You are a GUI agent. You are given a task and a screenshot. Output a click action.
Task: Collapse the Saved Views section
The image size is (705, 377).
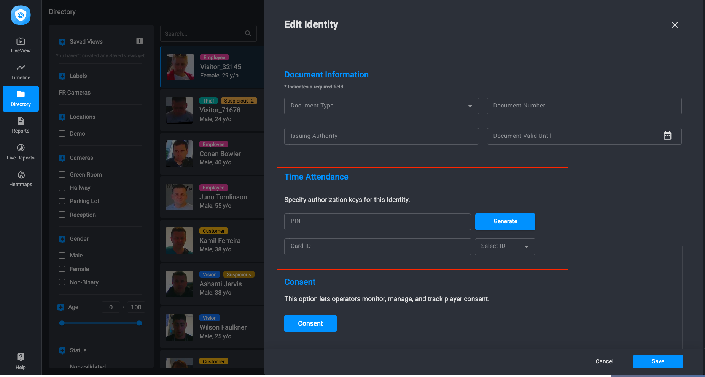(62, 42)
